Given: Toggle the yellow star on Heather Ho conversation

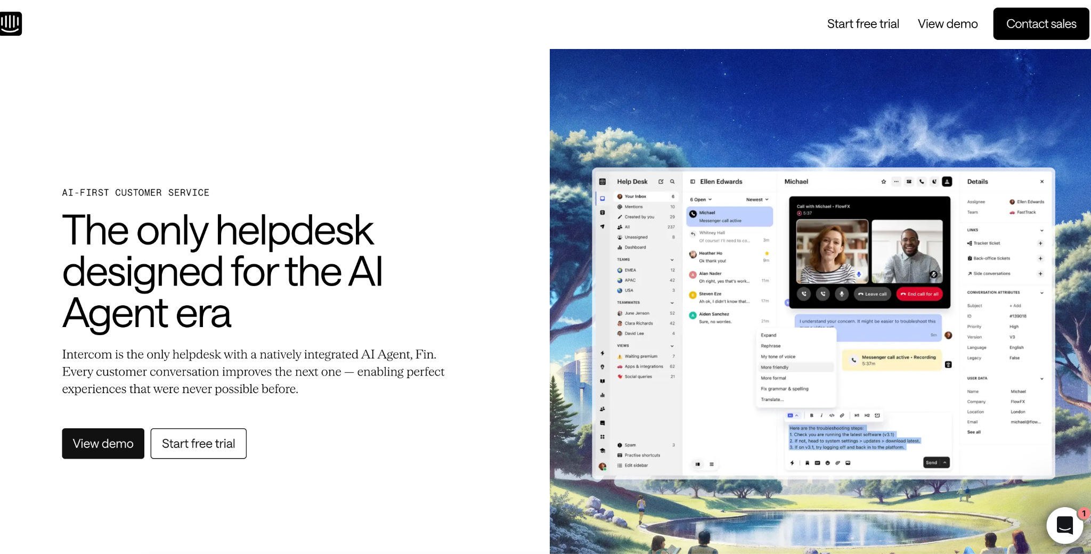Looking at the screenshot, I should 767,253.
